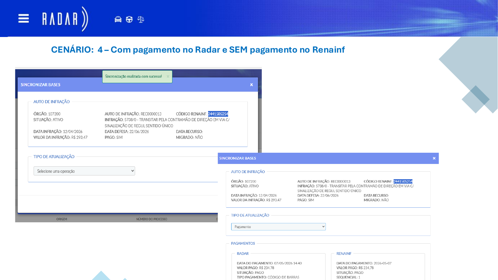
Task: Dismiss the 'Sincronização realizada com sucesso' toast
Action: (168, 76)
